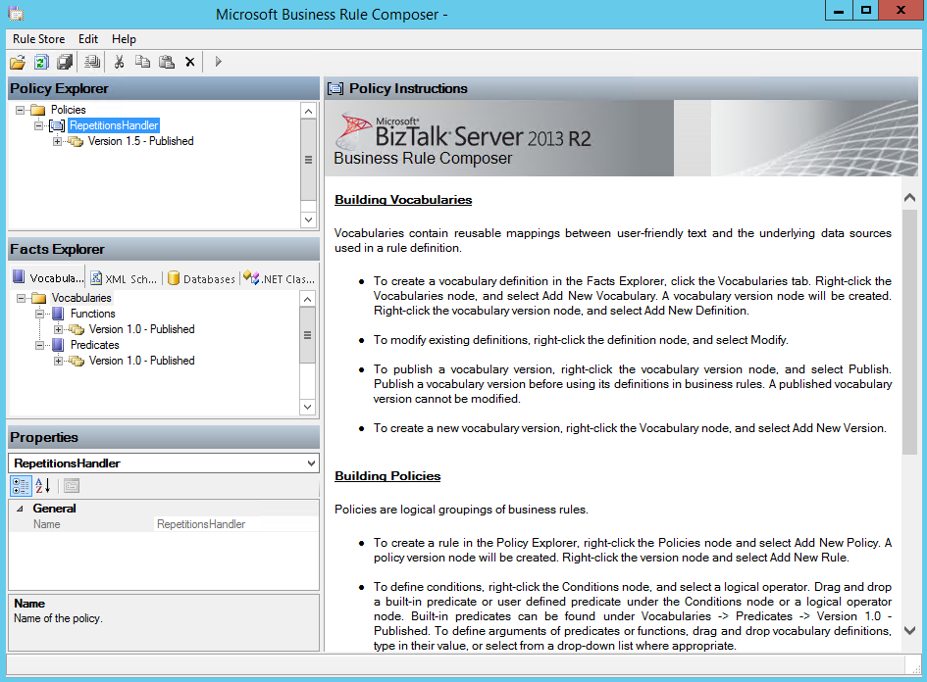Select the Predicates vocabulary tree item

(x=94, y=345)
